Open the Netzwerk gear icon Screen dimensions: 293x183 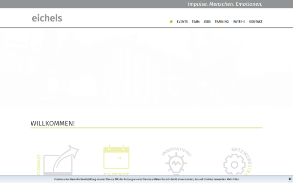click(238, 162)
